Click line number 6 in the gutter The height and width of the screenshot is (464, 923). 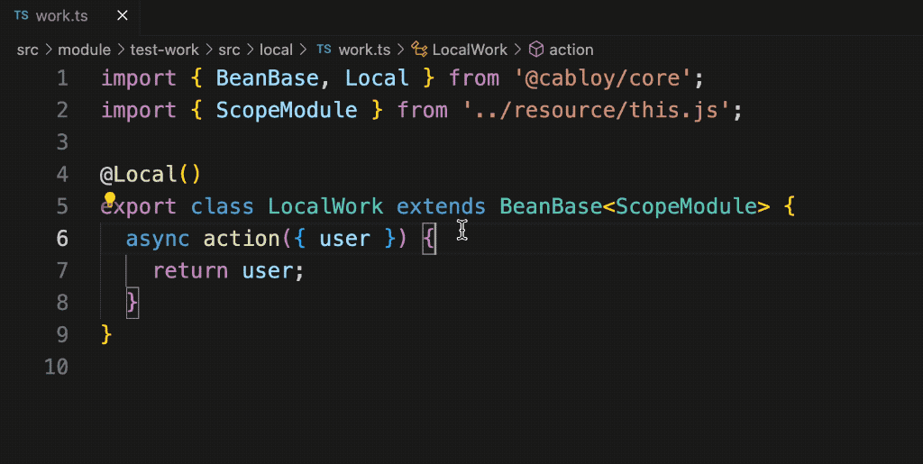62,238
